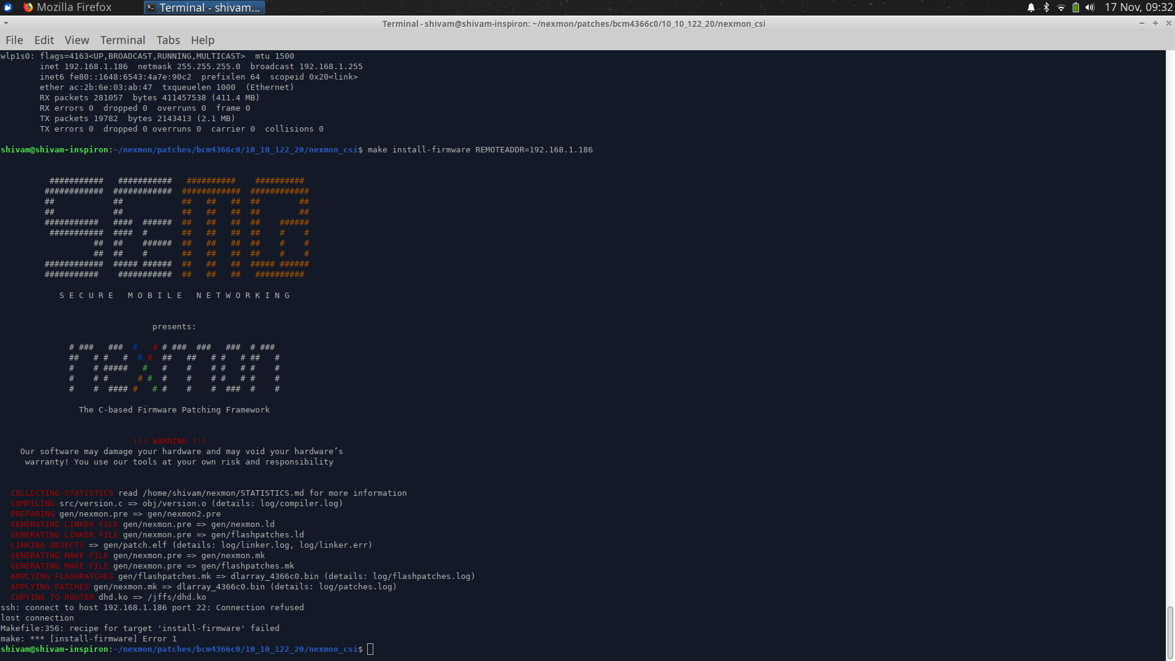This screenshot has width=1175, height=661.
Task: Click the 'COMPILING src/version.c' line
Action: coord(177,504)
